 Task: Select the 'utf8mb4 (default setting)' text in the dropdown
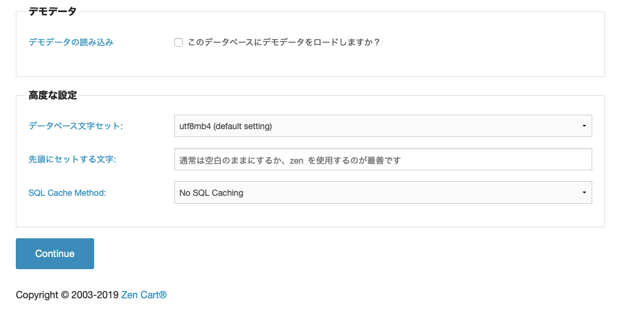tap(225, 126)
